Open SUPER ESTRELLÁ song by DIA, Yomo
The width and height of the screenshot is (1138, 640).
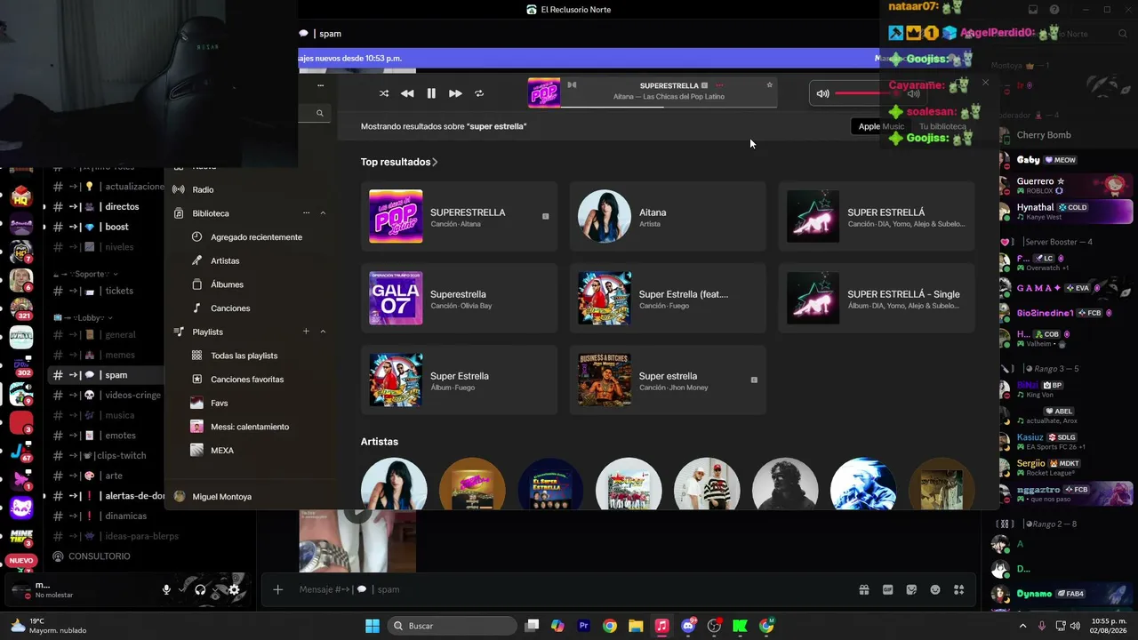[x=877, y=216]
